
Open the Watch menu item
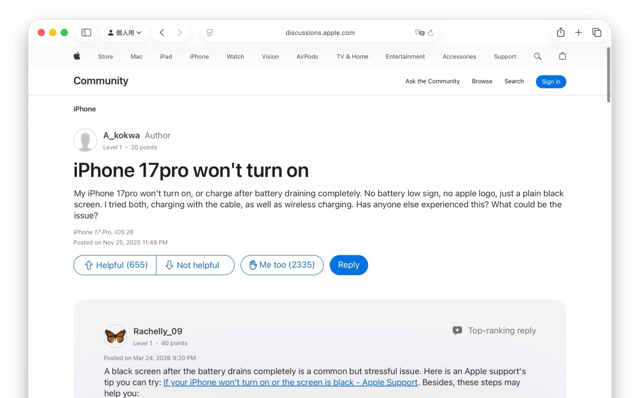pos(235,56)
